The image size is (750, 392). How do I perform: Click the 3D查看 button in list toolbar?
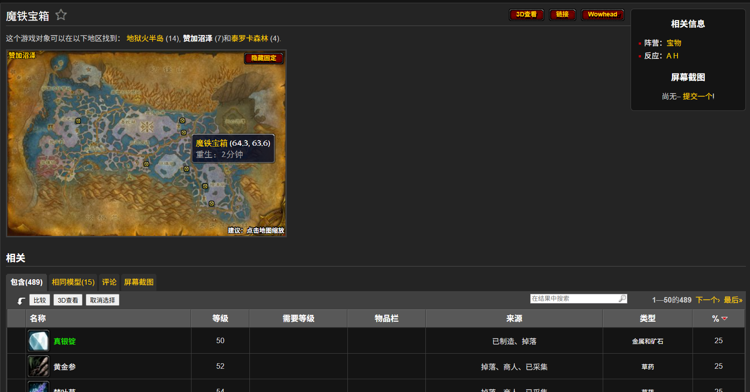tap(68, 300)
